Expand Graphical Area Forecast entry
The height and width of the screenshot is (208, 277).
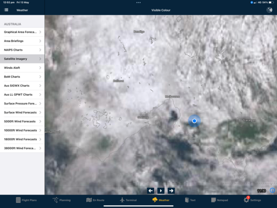(x=22, y=32)
